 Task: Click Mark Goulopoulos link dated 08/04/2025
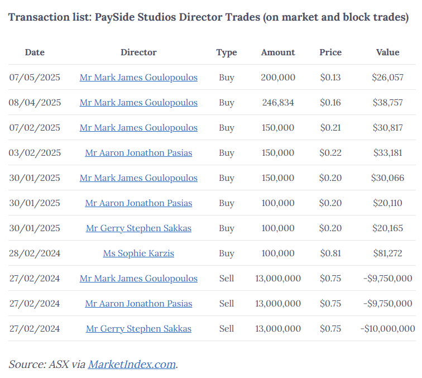[138, 103]
